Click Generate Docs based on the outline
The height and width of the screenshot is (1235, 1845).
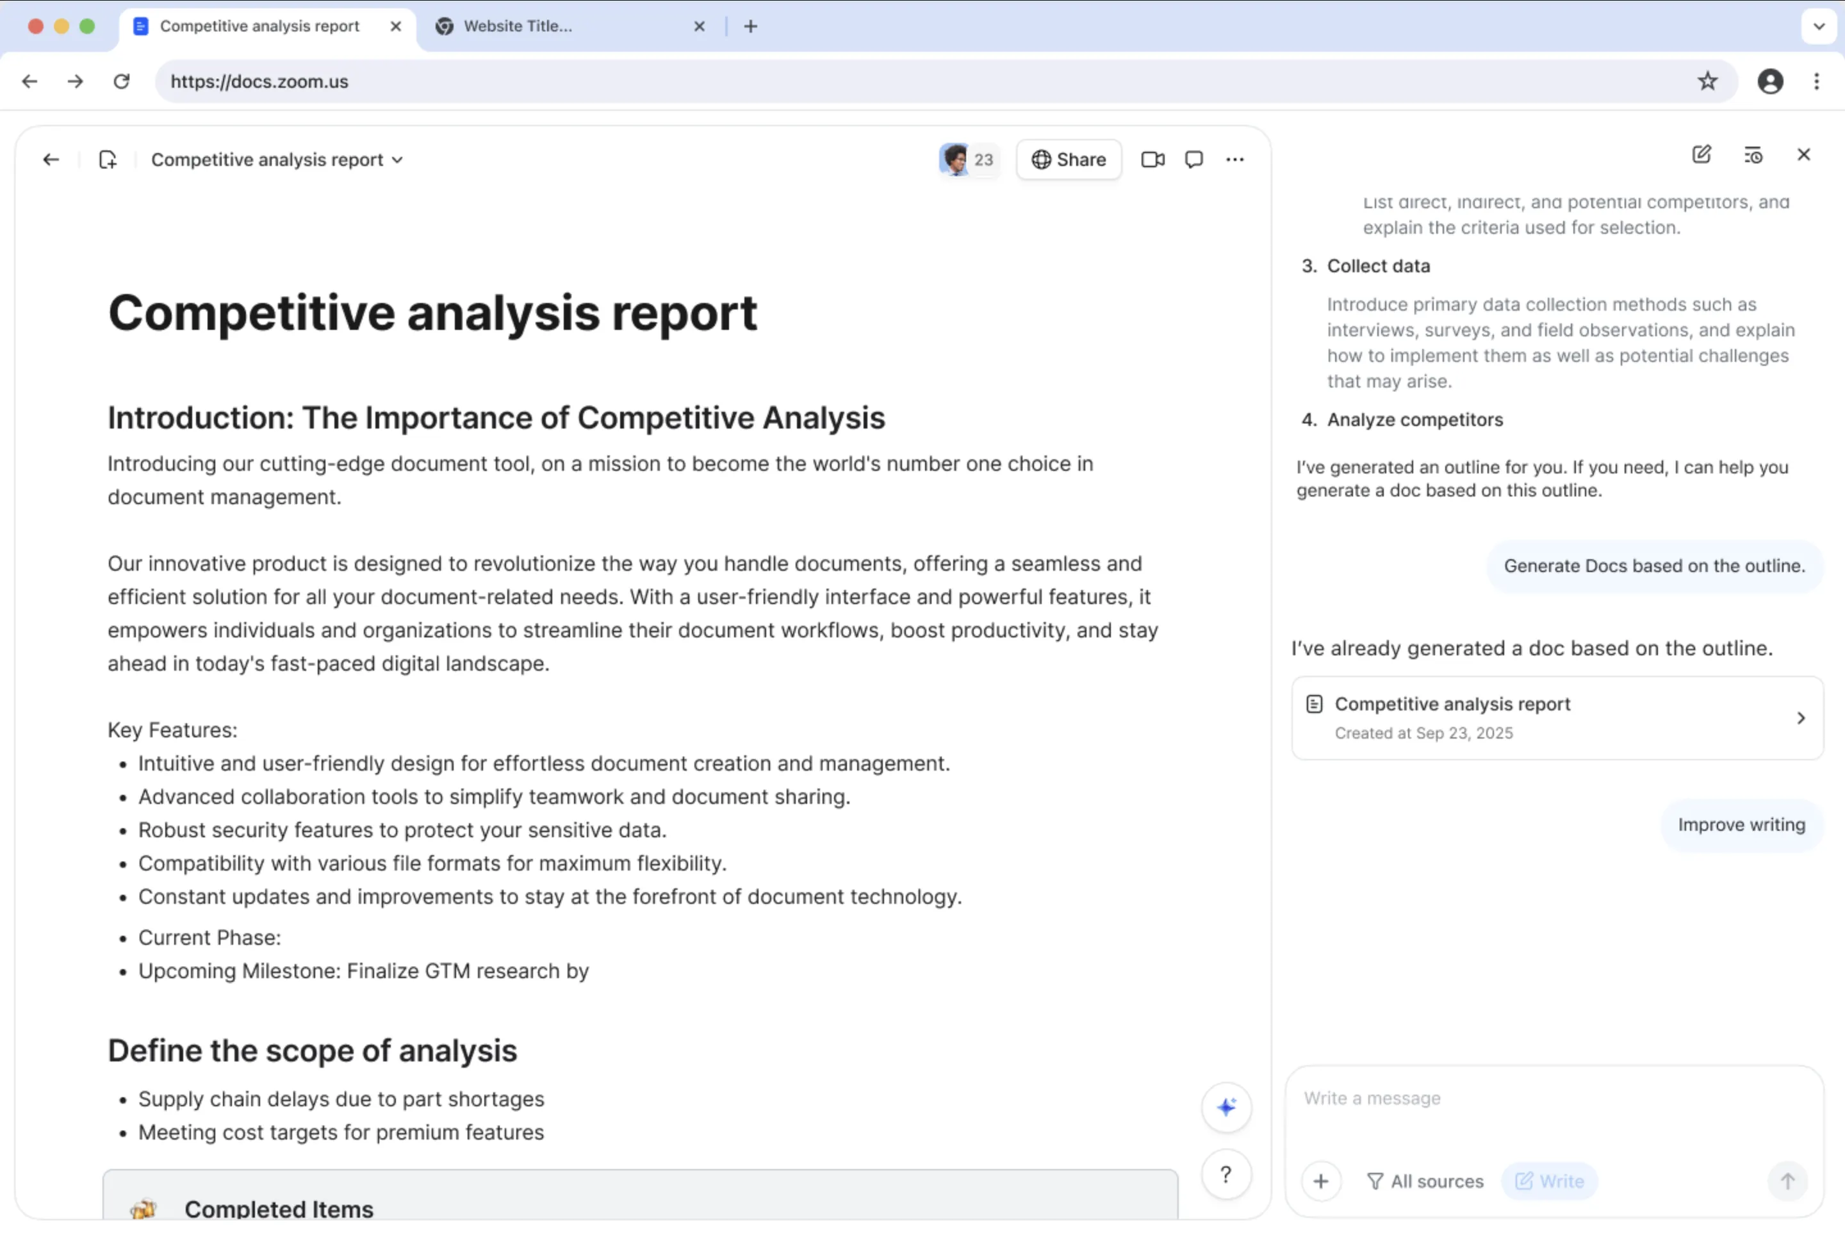point(1653,566)
